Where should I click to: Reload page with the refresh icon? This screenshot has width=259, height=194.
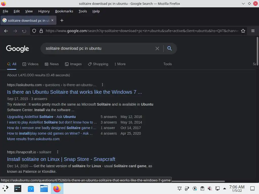pyautogui.click(x=24, y=31)
